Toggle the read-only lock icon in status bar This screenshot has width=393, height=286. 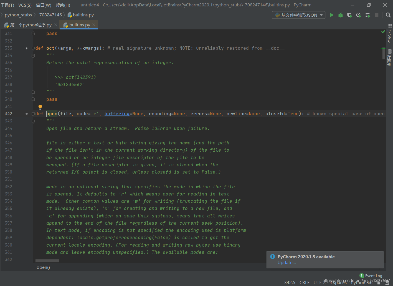(379, 283)
